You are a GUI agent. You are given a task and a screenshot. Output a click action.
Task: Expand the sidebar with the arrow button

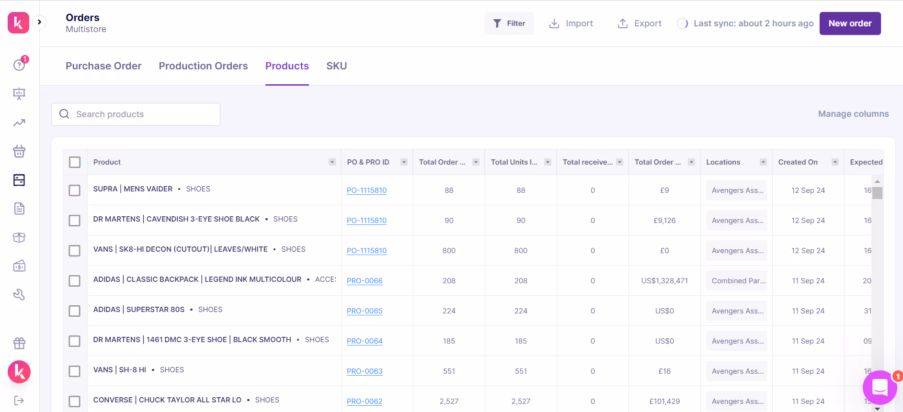pyautogui.click(x=39, y=22)
